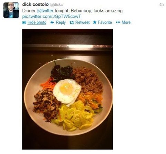Open the @twitter mention link
The width and height of the screenshot is (166, 154).
click(45, 11)
